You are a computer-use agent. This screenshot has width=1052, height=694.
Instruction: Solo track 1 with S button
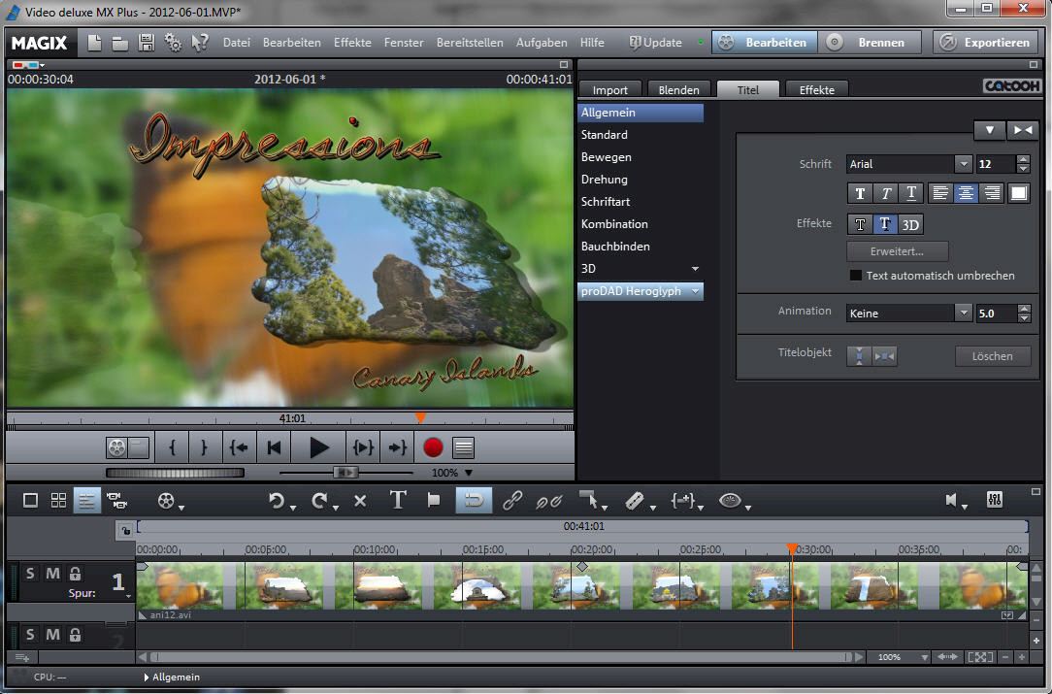30,574
